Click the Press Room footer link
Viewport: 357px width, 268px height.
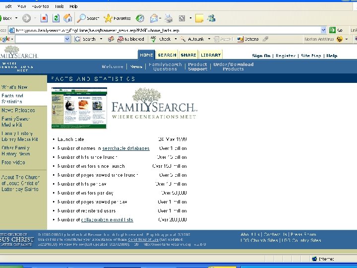tap(303, 234)
